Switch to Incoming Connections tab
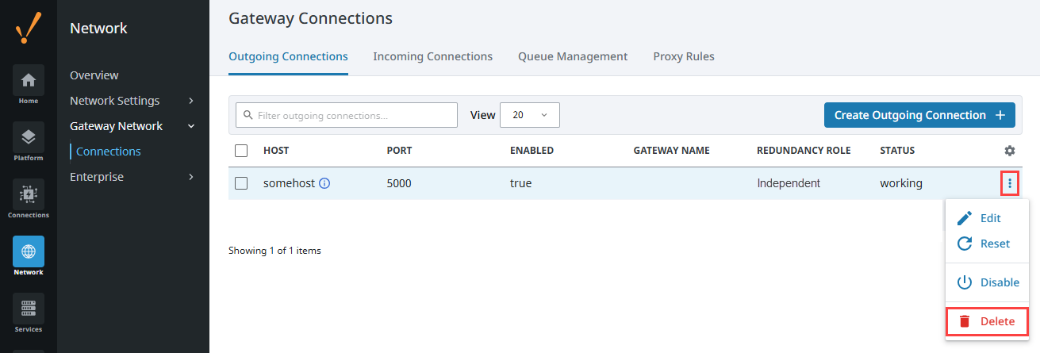Screen dimensions: 1040x353 [x=432, y=56]
